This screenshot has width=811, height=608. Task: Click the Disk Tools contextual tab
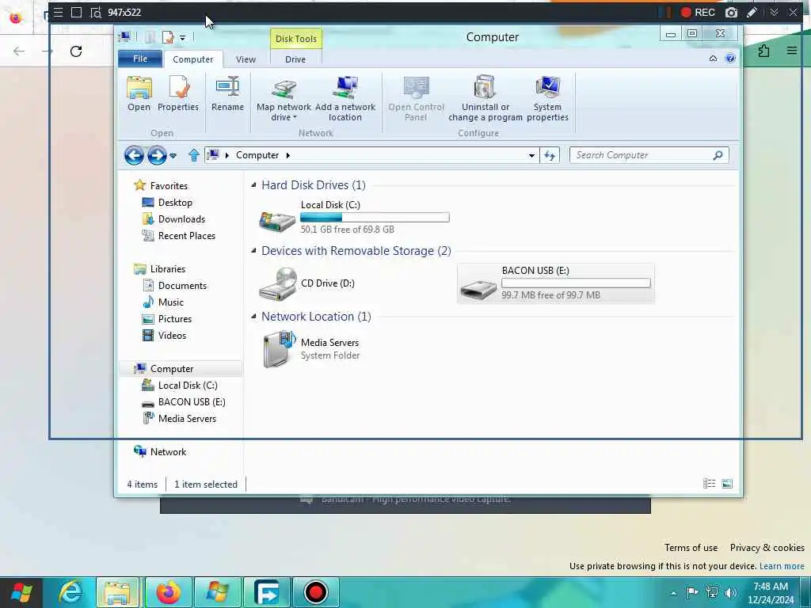296,39
